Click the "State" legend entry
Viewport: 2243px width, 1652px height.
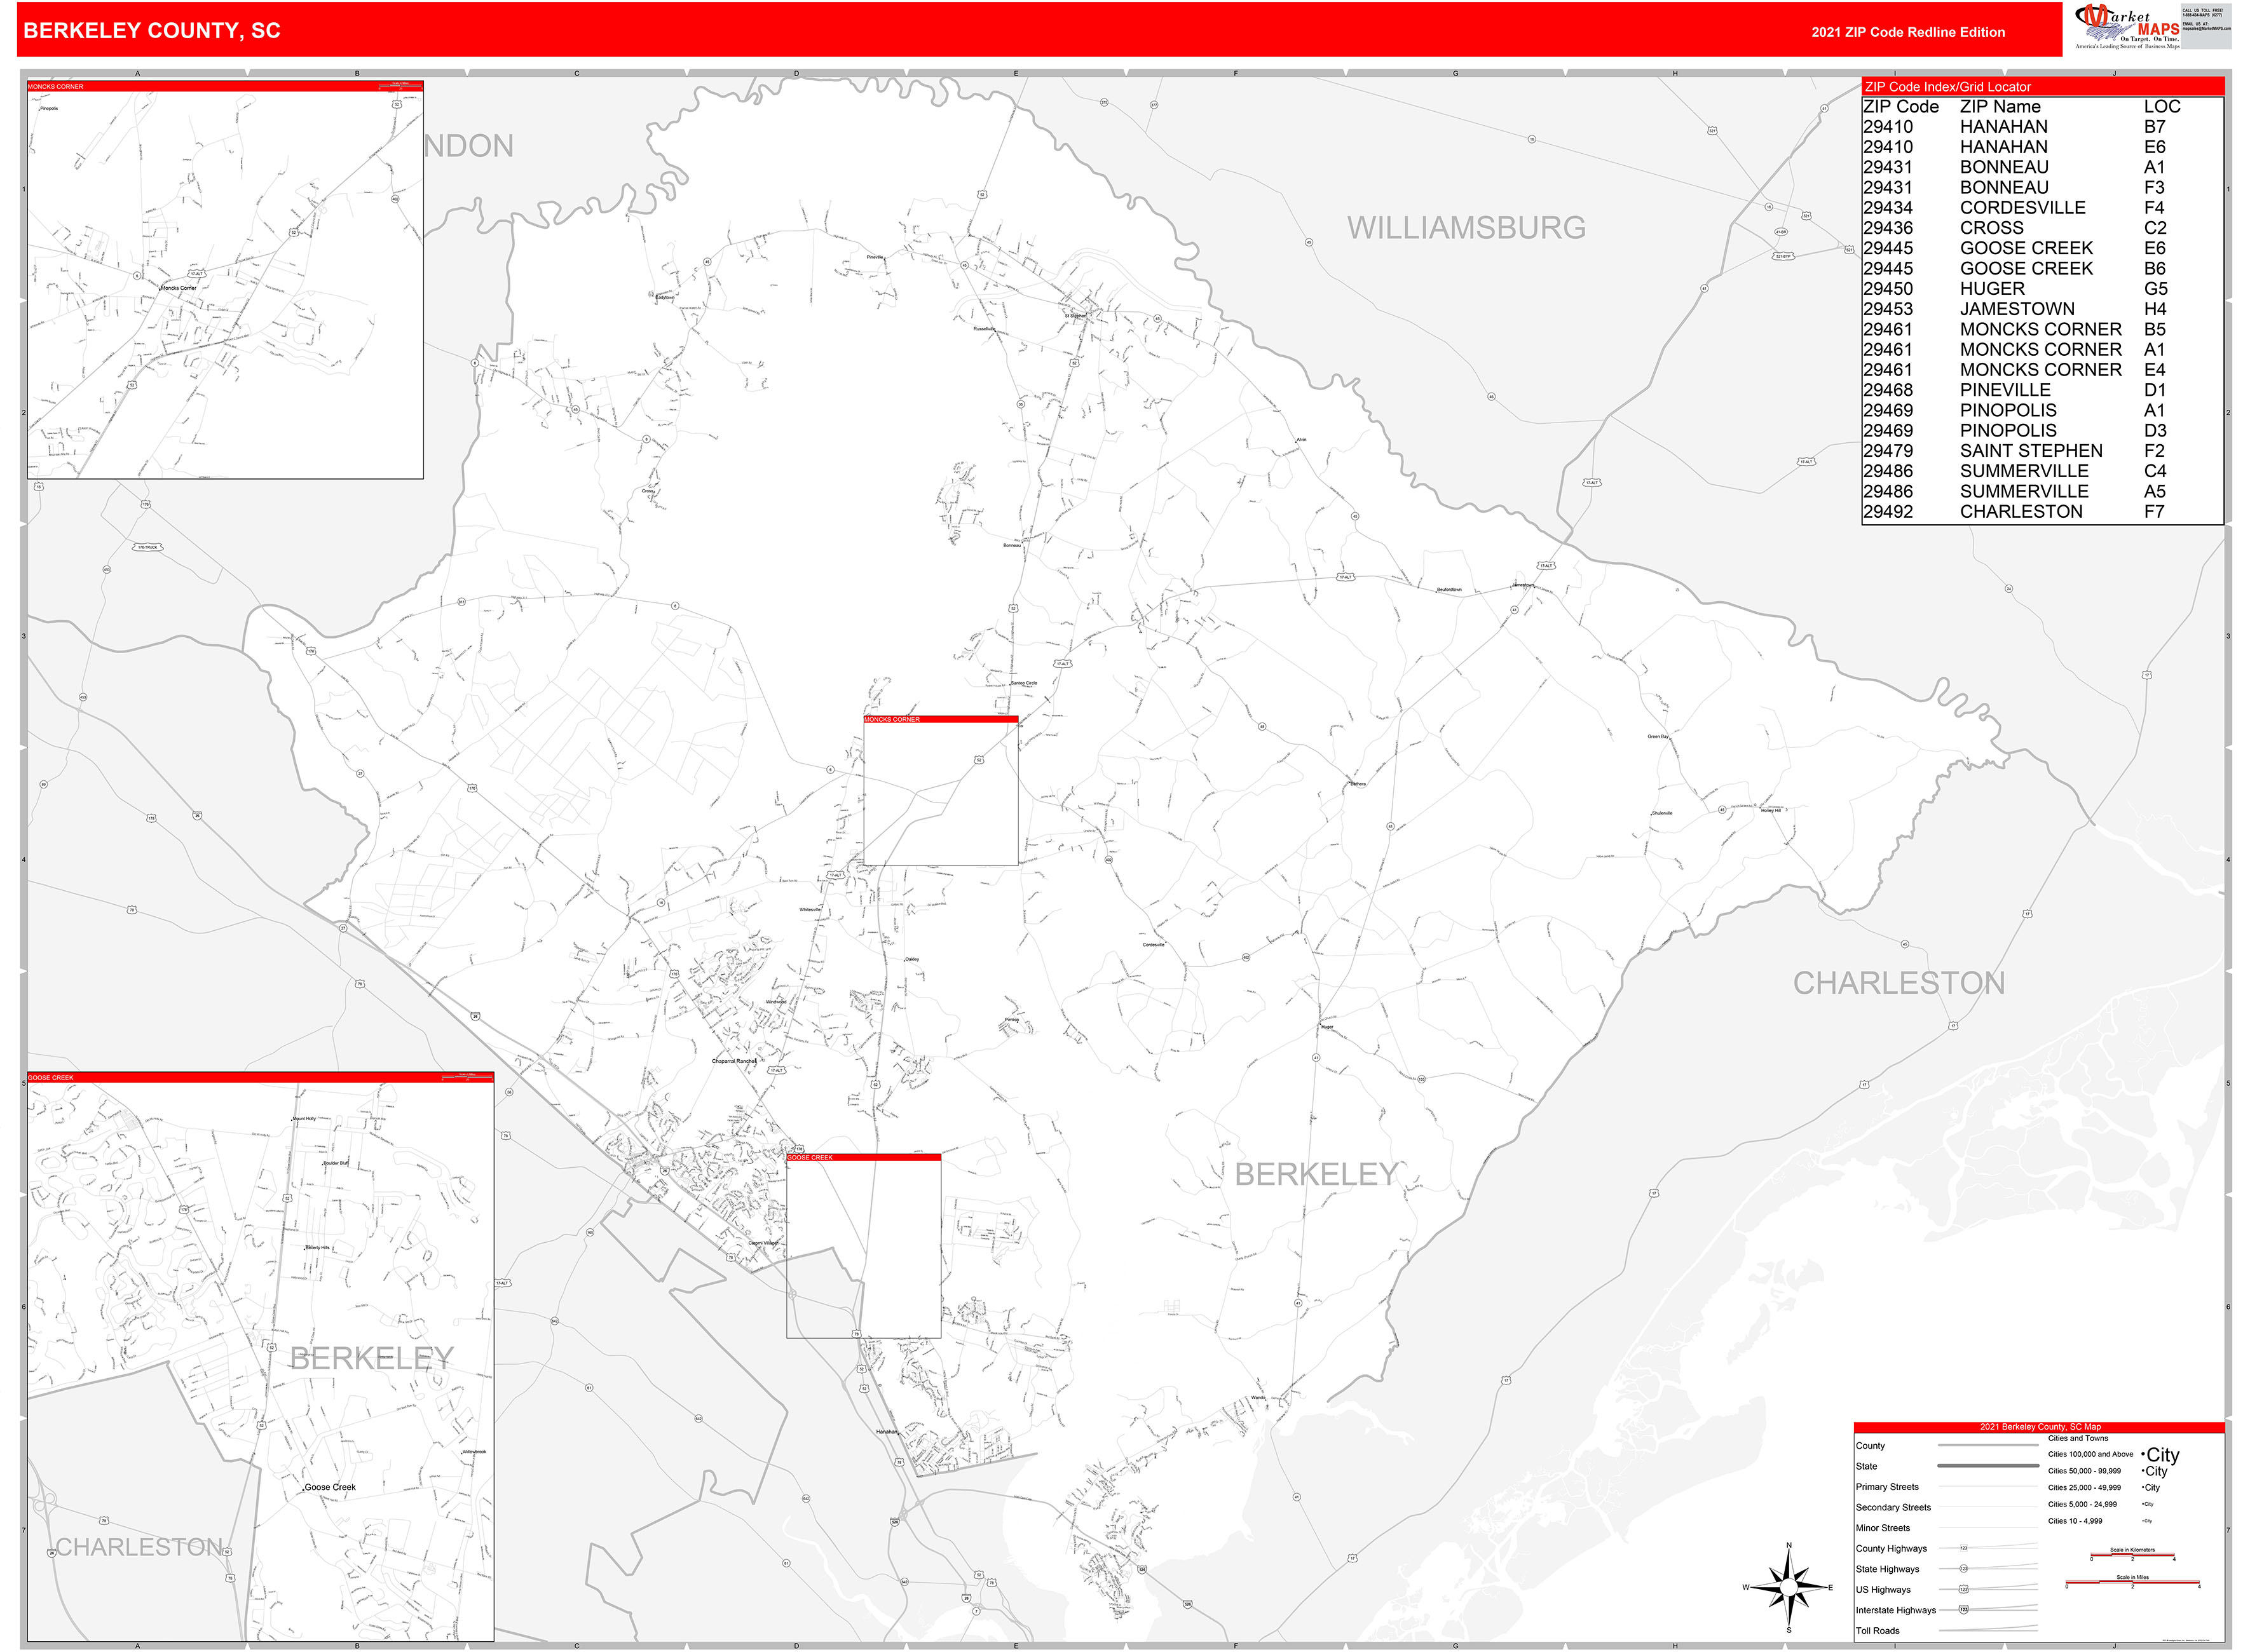coord(1946,1467)
